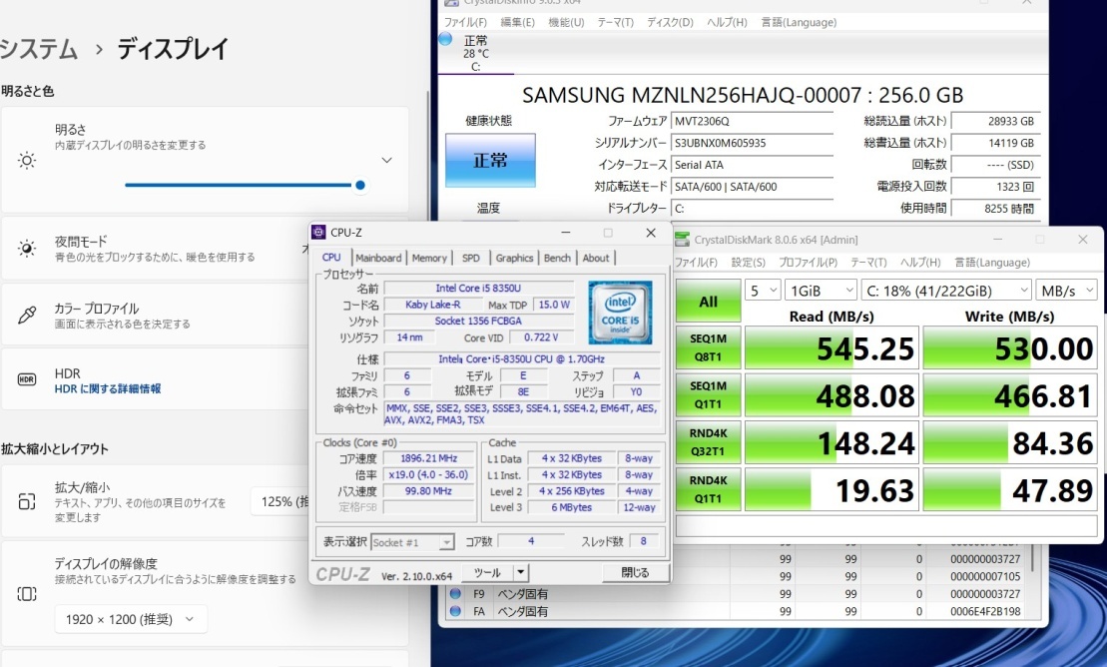Viewport: 1107px width, 667px height.
Task: Switch to the Bench tab in CPU-Z
Action: tap(557, 258)
